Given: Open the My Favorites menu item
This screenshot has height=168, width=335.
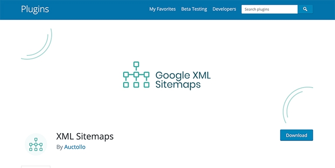Looking at the screenshot, I should click(162, 9).
